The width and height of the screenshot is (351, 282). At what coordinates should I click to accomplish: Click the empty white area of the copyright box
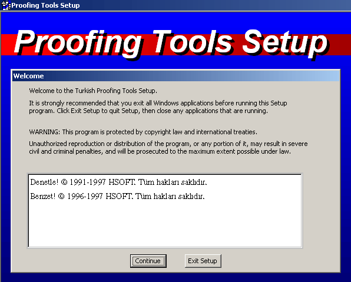[165, 224]
